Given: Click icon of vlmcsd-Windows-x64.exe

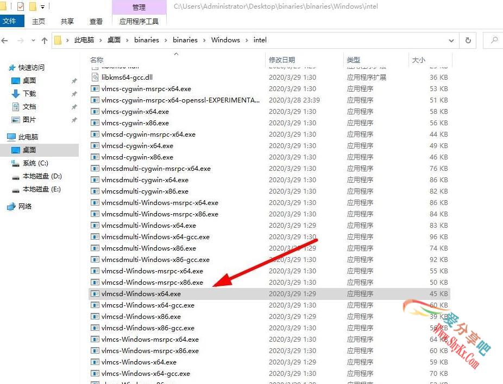Looking at the screenshot, I should [95, 293].
